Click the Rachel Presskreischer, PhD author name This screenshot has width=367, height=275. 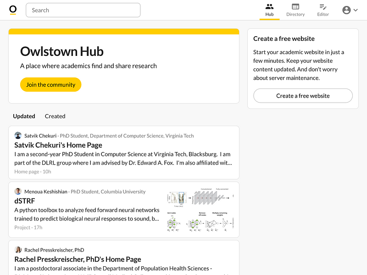[54, 250]
